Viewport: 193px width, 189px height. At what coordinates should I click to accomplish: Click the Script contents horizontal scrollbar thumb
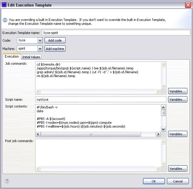pyautogui.click(x=91, y=134)
